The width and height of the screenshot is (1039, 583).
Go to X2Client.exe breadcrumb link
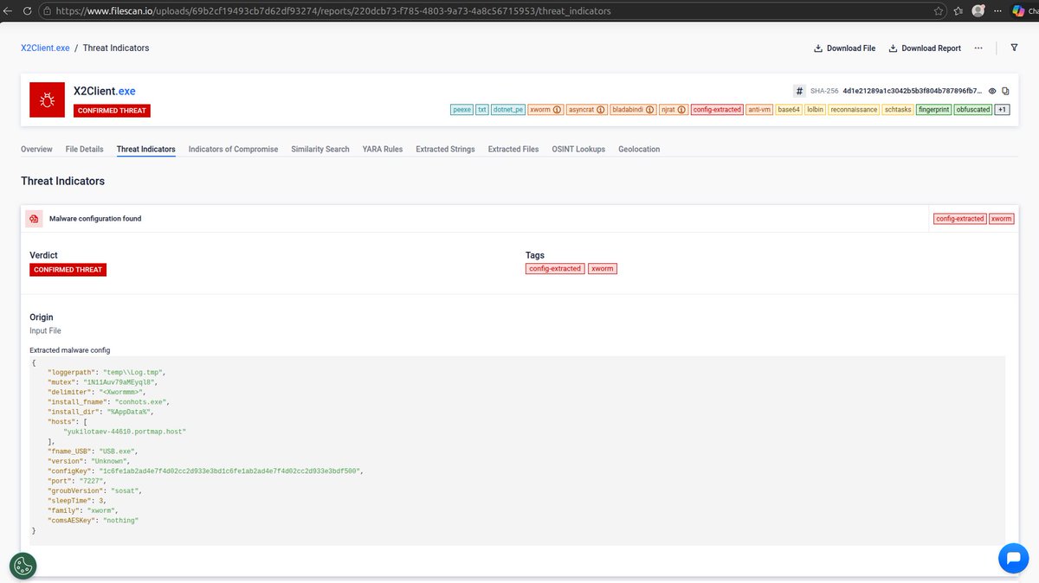[x=45, y=48]
